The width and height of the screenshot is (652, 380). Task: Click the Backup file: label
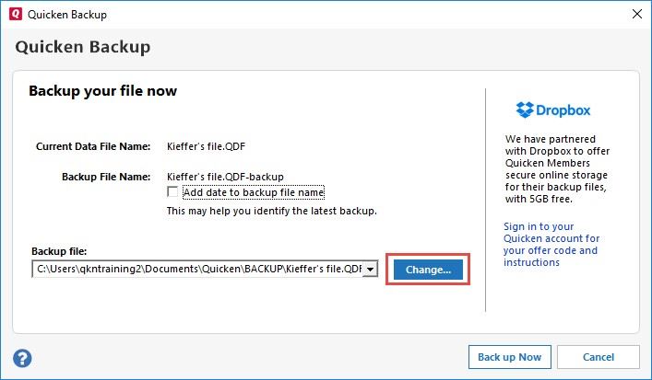[58, 250]
